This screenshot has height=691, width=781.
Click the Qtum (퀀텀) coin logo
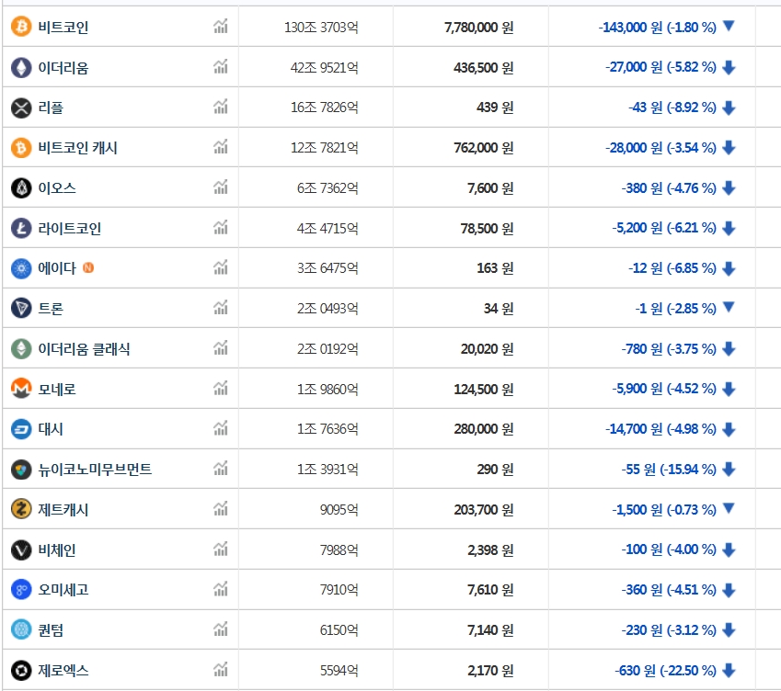tap(21, 629)
